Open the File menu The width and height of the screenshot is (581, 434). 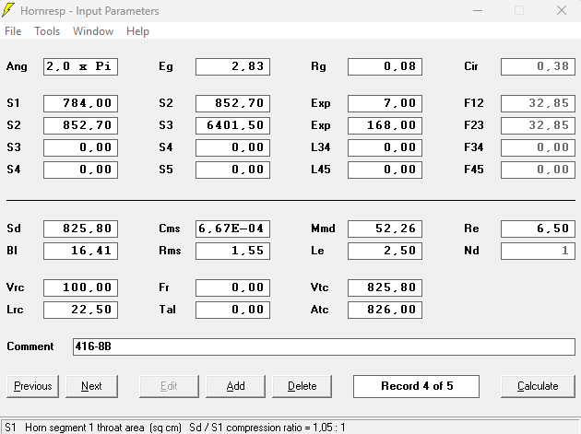(13, 31)
